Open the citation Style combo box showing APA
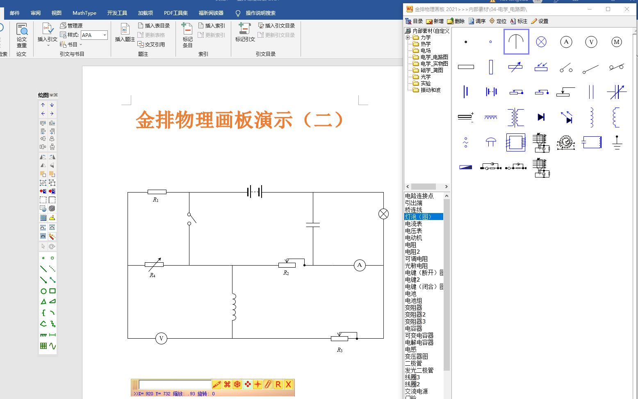 pos(94,35)
